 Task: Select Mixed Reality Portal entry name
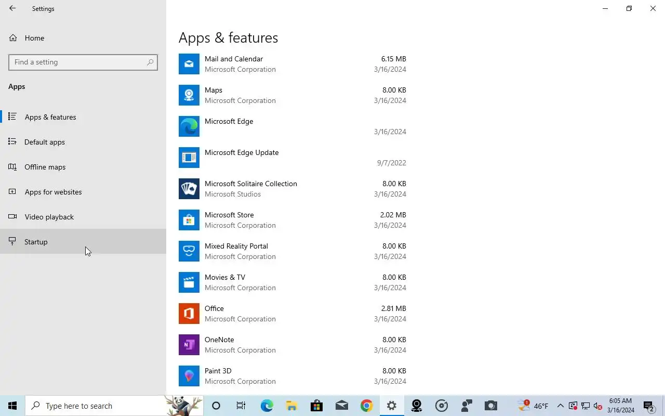(x=236, y=246)
